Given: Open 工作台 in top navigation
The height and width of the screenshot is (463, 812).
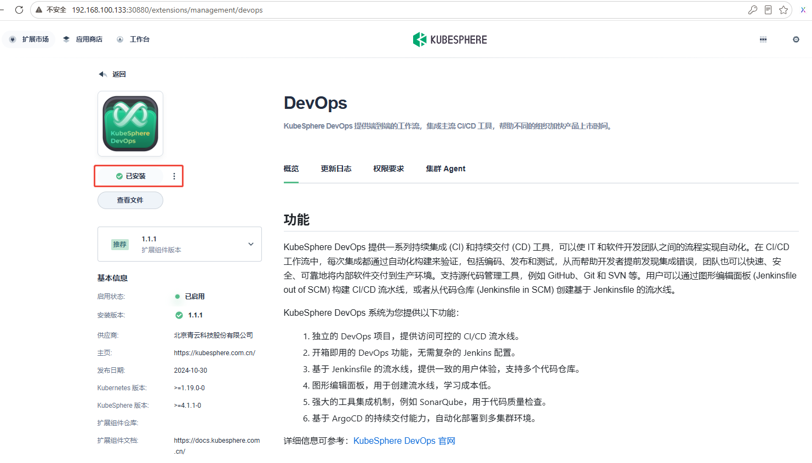Looking at the screenshot, I should tap(133, 39).
